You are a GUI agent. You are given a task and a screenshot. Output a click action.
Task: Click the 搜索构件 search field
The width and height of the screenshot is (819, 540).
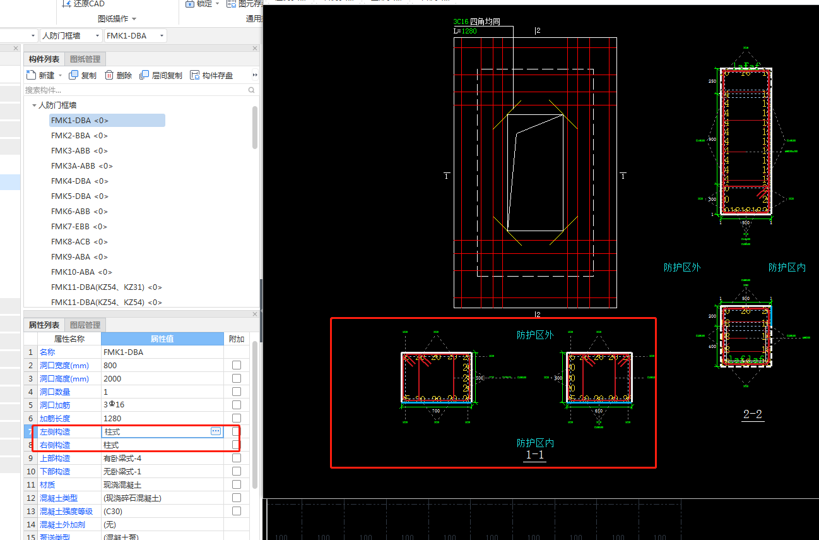pos(136,90)
